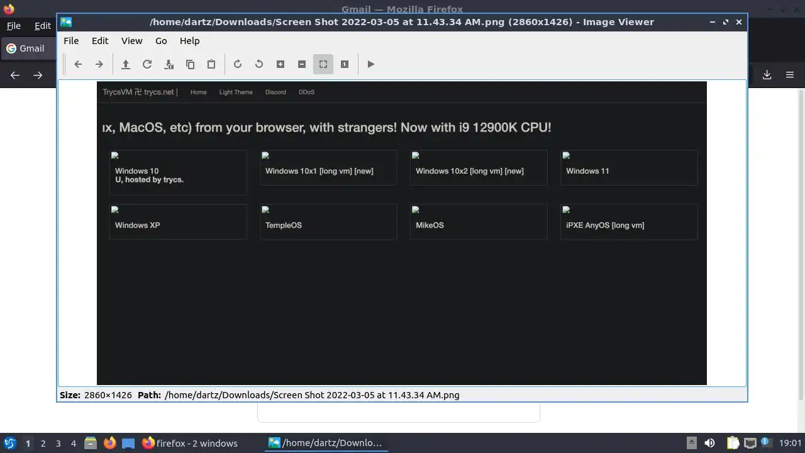The height and width of the screenshot is (453, 805).
Task: Click the Image Viewer title bar text
Action: pos(402,22)
